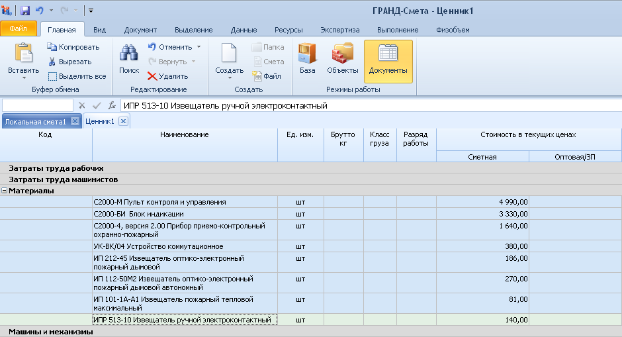Select row УК-ВК/04 Устройство коммутационное
Image resolution: width=622 pixels, height=337 pixels.
[x=311, y=246]
